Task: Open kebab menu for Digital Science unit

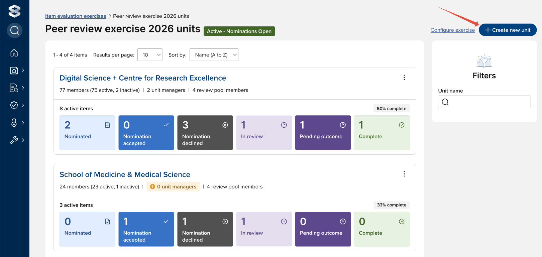Action: tap(404, 78)
